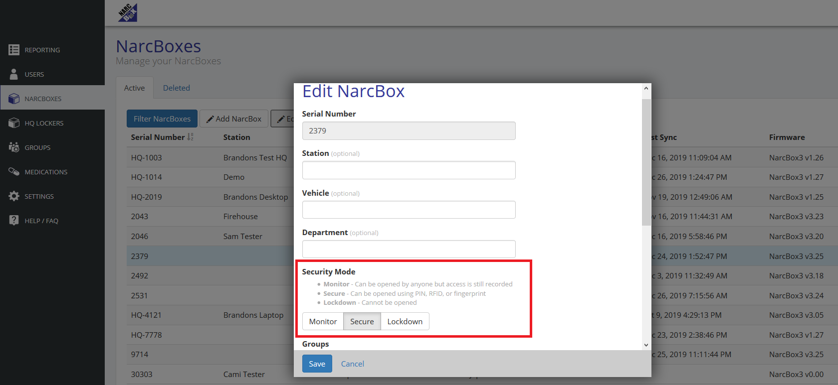Save the NarcBox edits

317,364
